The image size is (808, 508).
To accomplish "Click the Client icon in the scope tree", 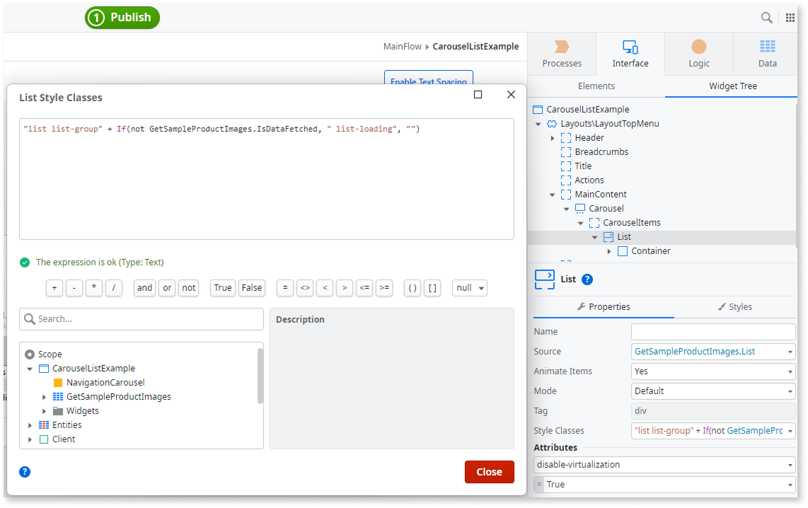I will [44, 439].
